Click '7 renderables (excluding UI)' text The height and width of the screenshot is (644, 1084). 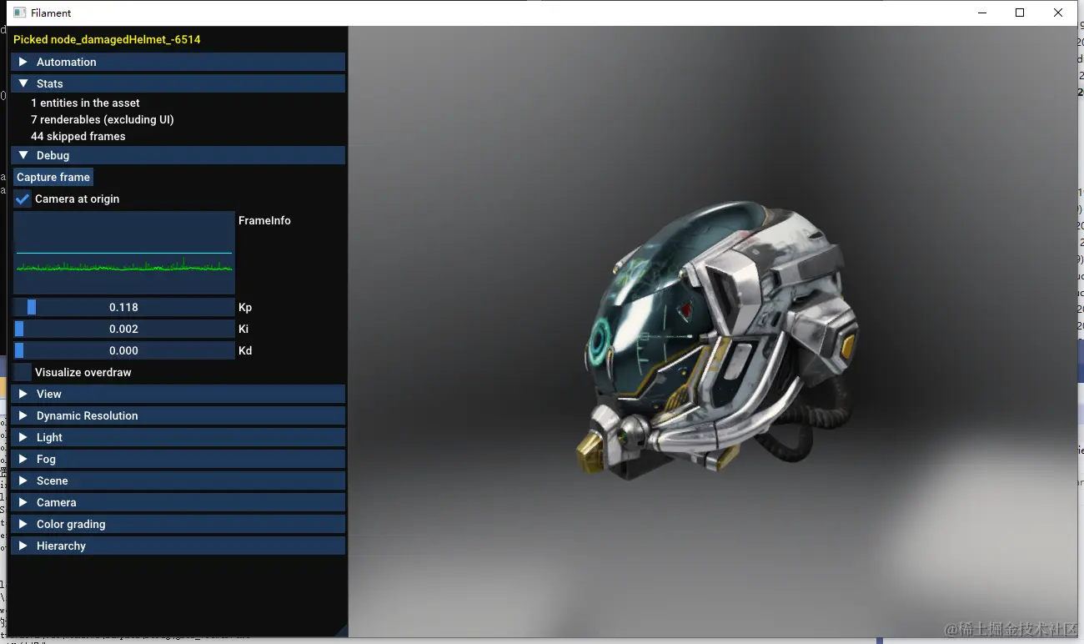[103, 119]
